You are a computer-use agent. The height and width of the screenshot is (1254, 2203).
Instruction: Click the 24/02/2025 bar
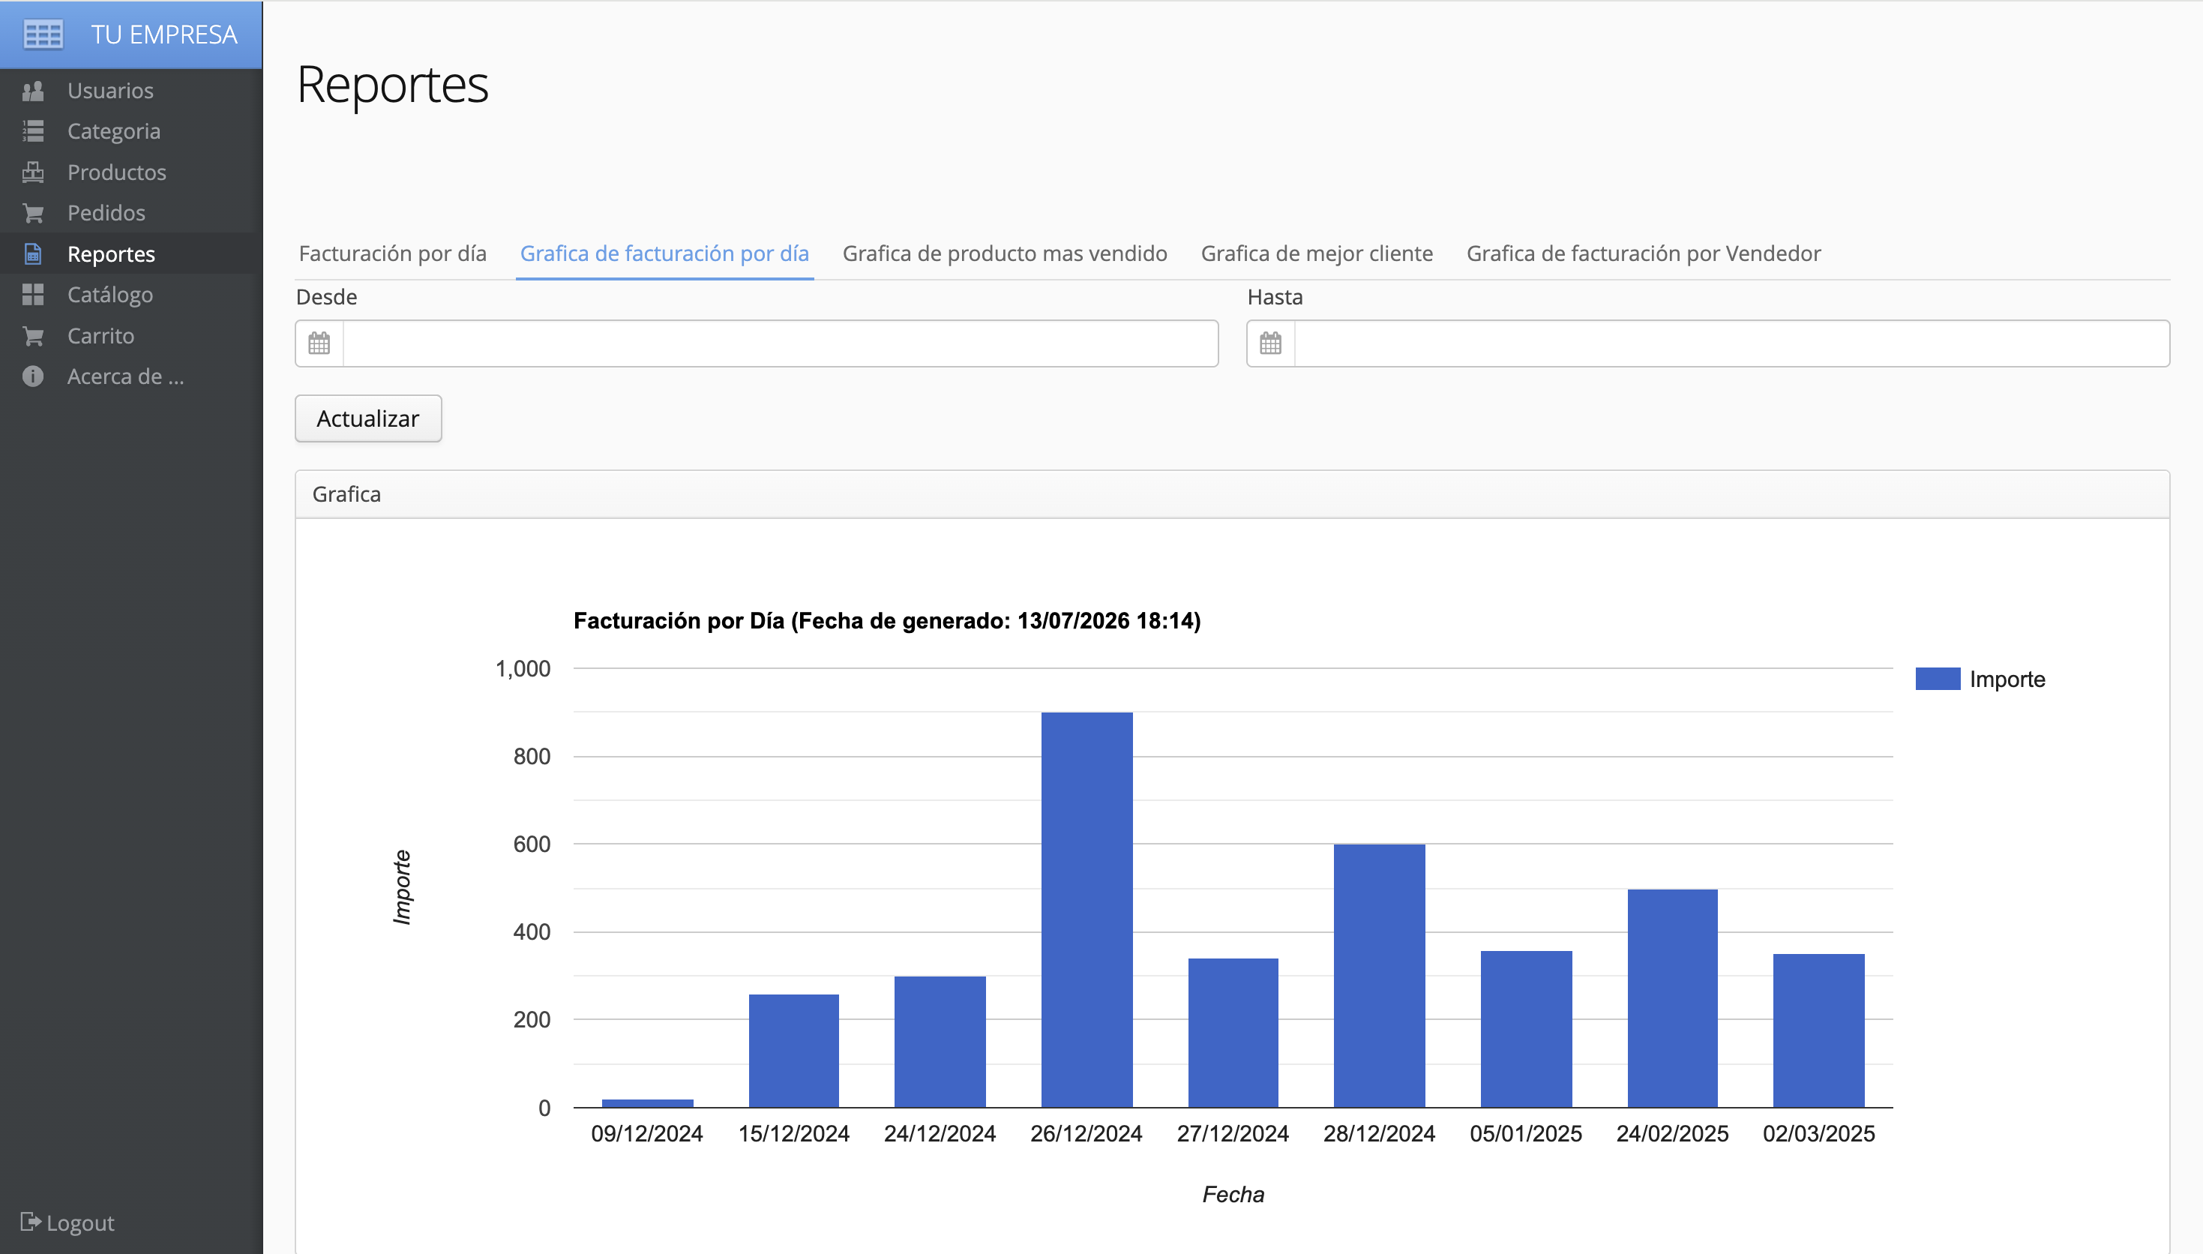[x=1673, y=998]
